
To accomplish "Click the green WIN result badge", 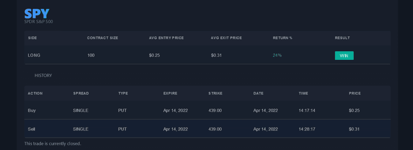I will (344, 56).
